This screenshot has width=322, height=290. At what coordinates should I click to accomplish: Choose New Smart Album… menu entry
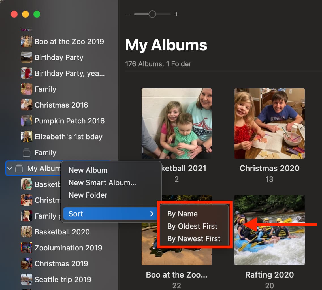102,183
